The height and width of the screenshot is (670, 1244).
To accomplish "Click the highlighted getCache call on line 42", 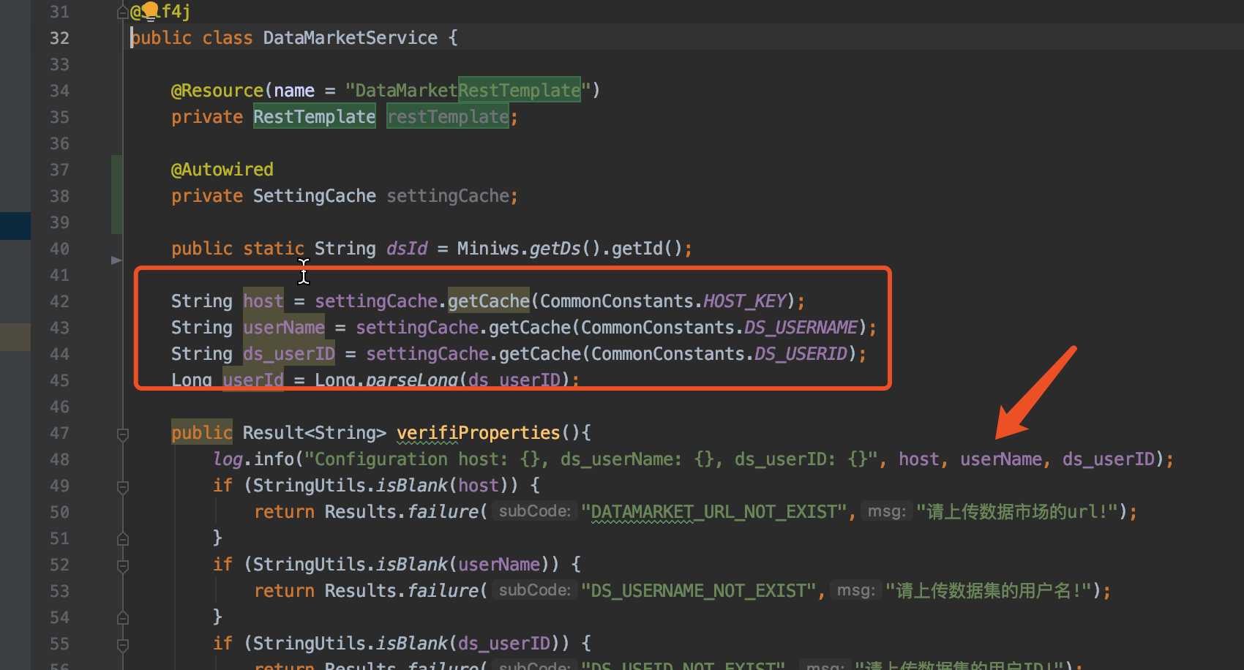I will pyautogui.click(x=489, y=301).
